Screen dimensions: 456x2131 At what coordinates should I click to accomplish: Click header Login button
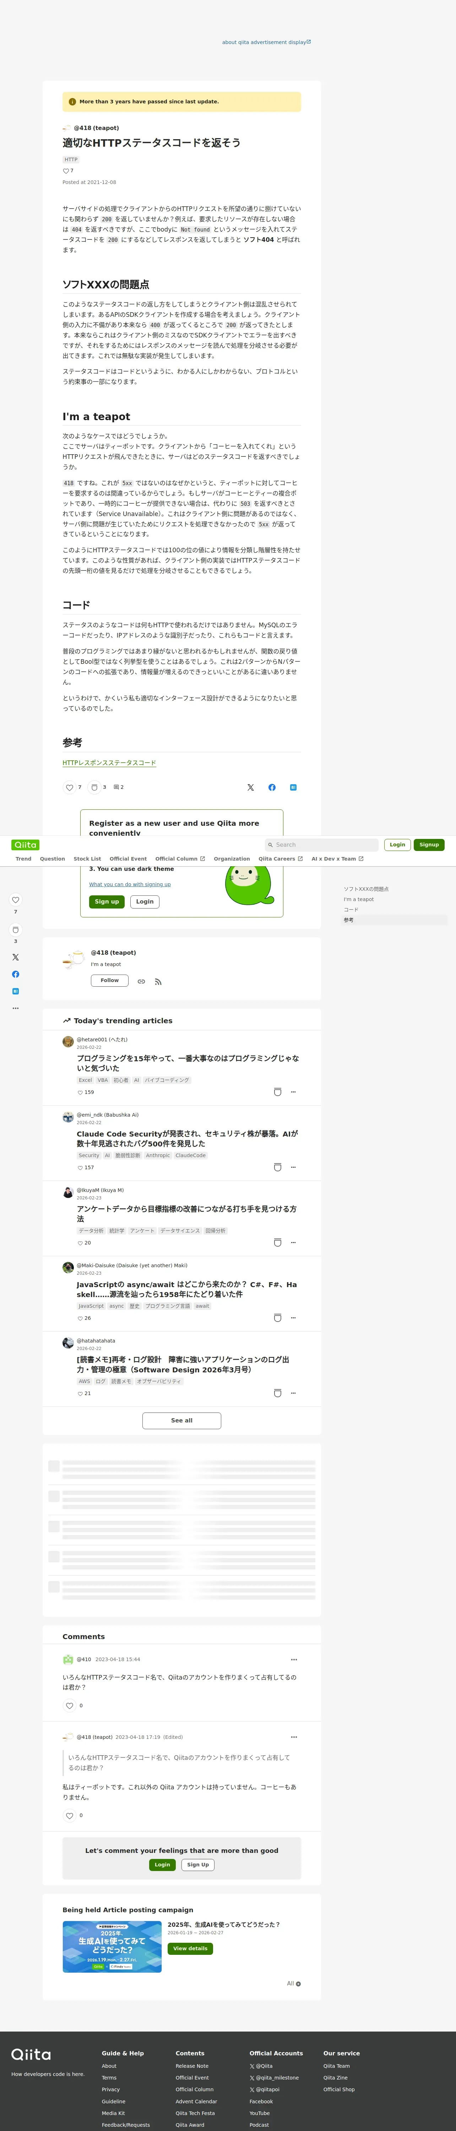(x=397, y=845)
